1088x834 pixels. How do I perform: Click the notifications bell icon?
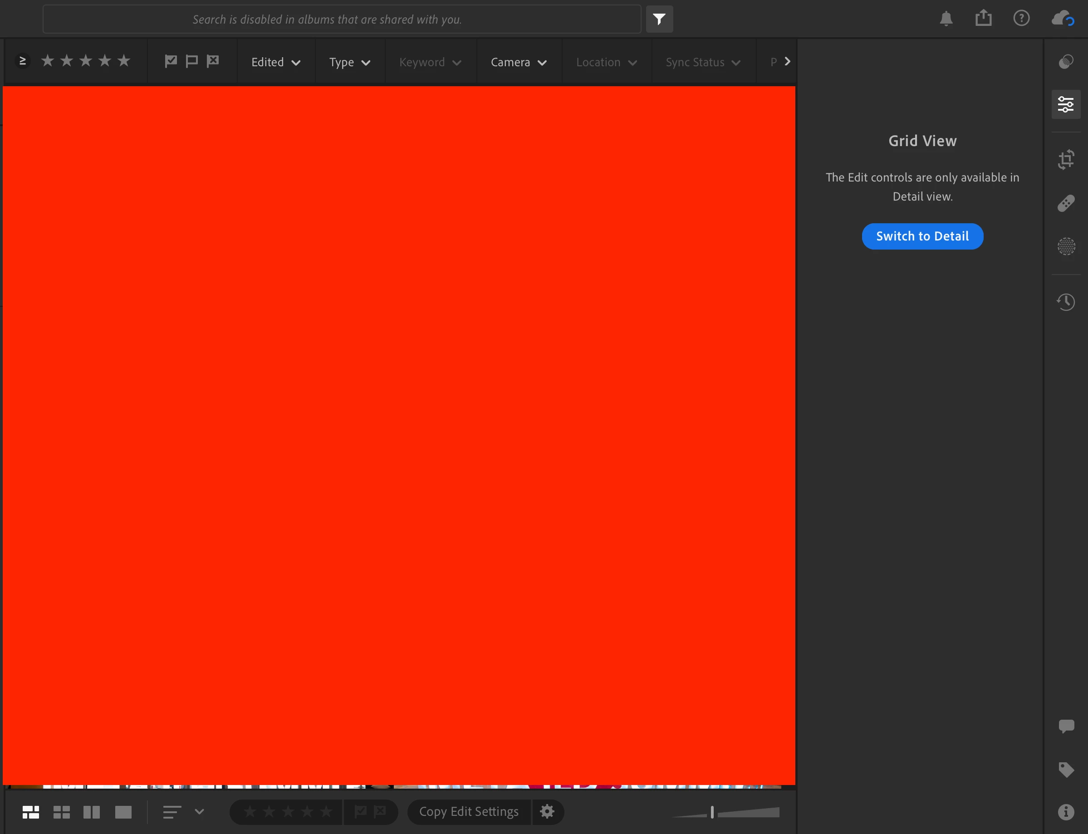pos(946,19)
